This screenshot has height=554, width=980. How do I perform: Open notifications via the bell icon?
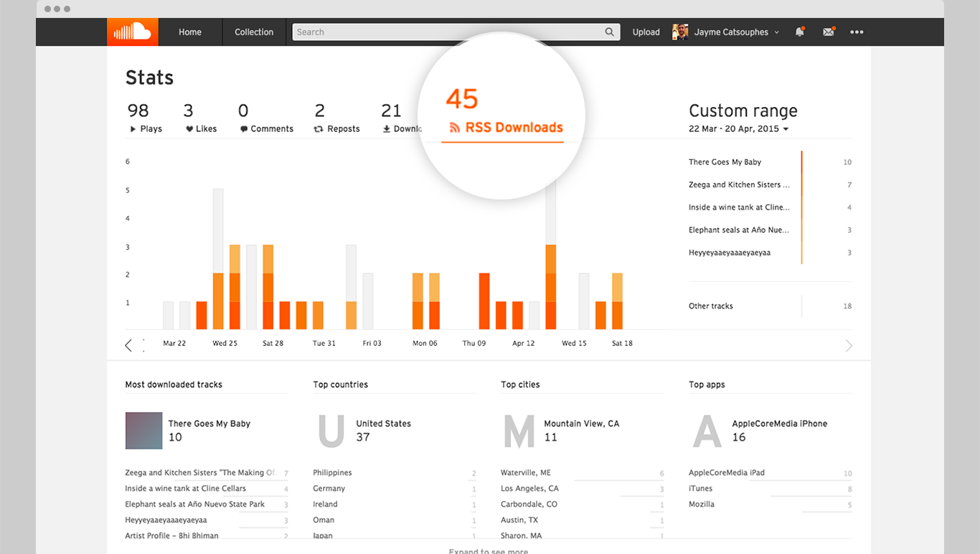click(x=799, y=32)
